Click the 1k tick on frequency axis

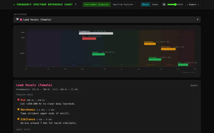tap(122, 69)
